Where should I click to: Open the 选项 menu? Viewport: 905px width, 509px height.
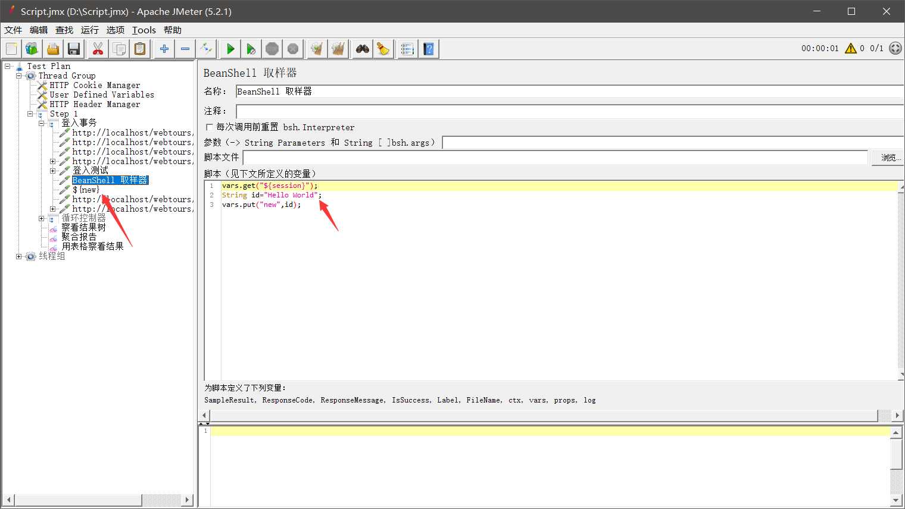(116, 30)
